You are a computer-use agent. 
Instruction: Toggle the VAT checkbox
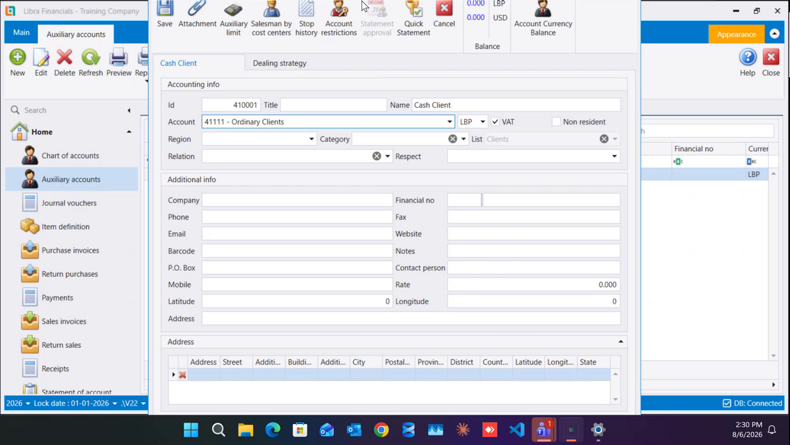(x=495, y=122)
